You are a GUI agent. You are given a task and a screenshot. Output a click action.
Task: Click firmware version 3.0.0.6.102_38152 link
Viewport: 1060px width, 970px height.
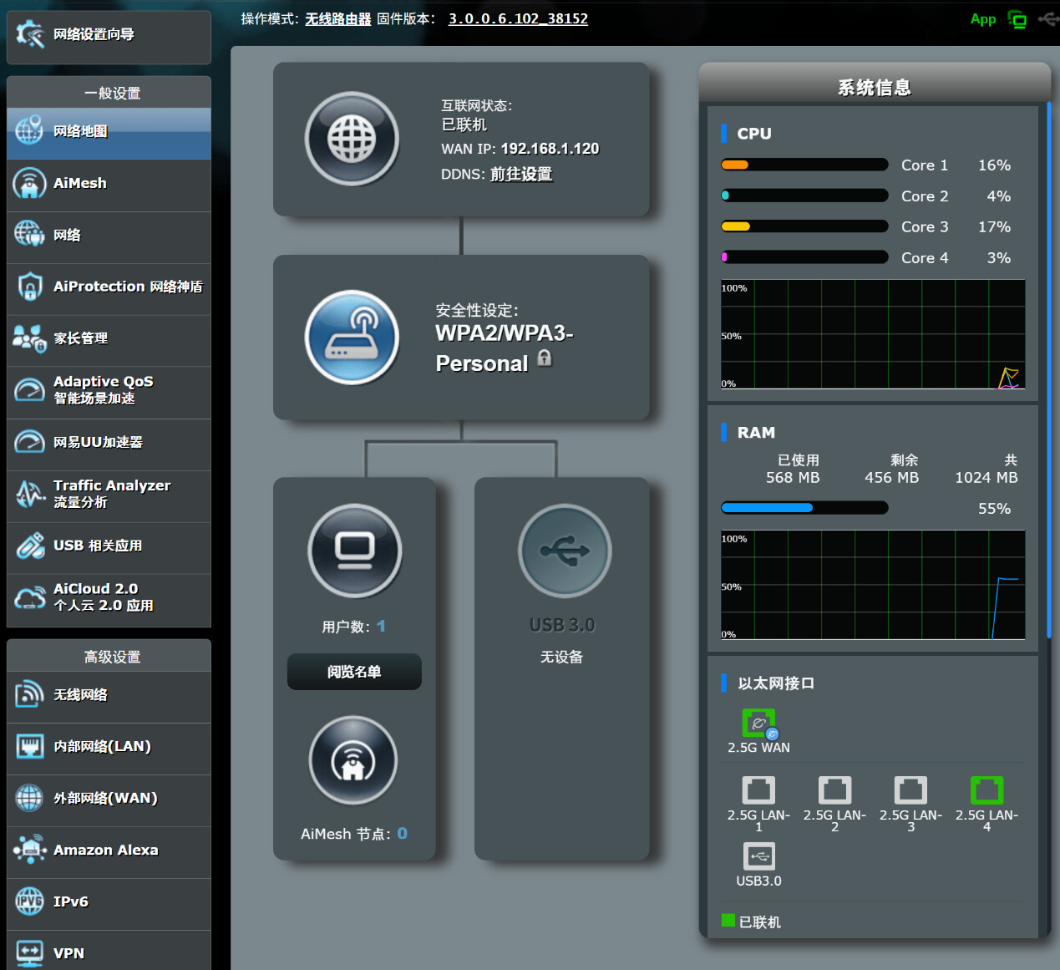518,18
